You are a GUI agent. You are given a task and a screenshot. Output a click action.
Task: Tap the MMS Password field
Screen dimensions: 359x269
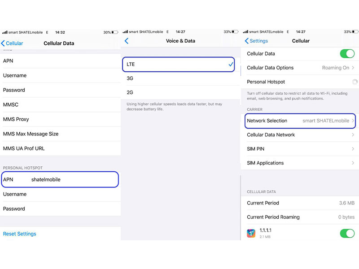[61, 90]
